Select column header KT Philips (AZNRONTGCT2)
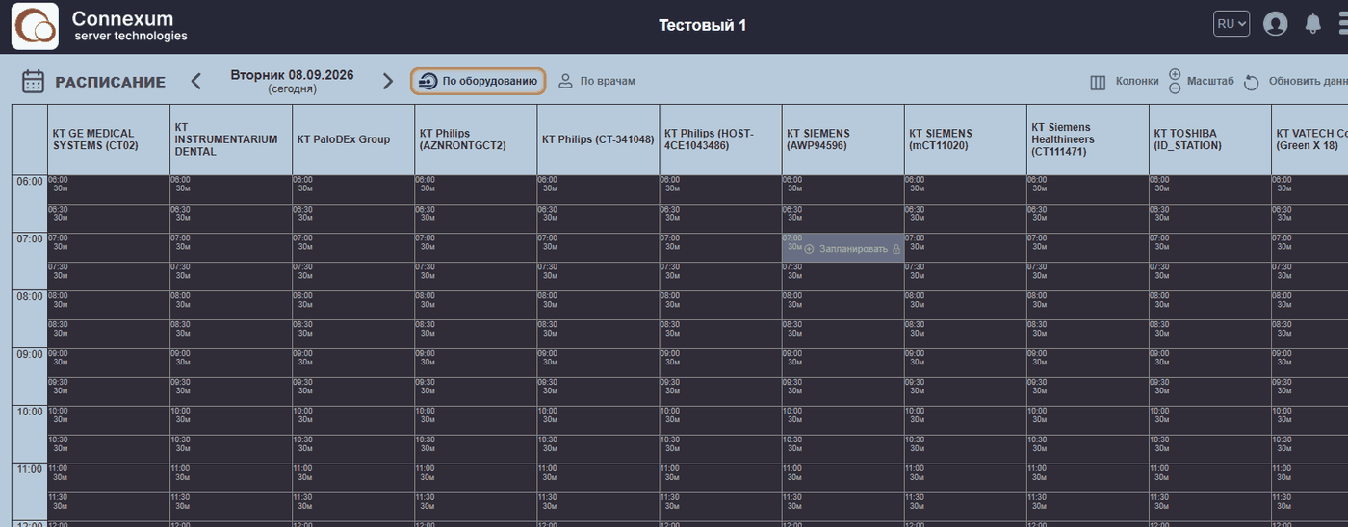1348x527 pixels. (x=476, y=139)
